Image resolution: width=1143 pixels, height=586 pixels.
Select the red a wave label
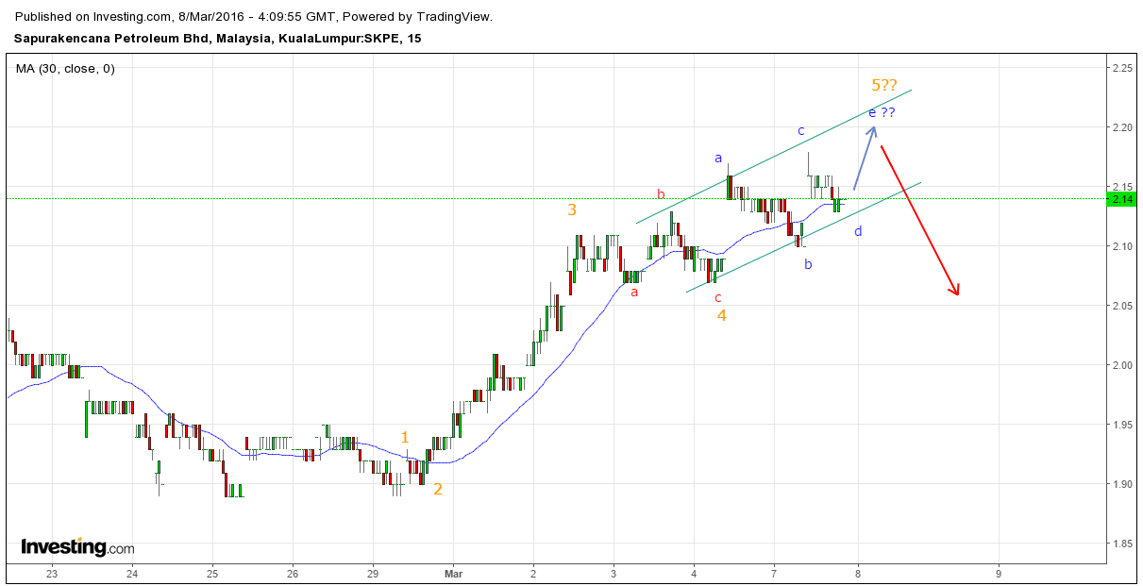(634, 292)
